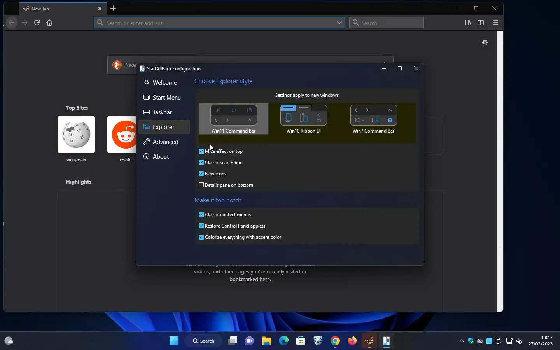This screenshot has width=560, height=350.
Task: Click the browser forward arrow button
Action: [24, 23]
